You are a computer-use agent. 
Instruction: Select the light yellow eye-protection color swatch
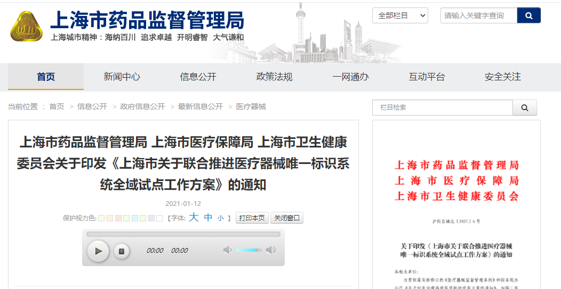pyautogui.click(x=101, y=218)
